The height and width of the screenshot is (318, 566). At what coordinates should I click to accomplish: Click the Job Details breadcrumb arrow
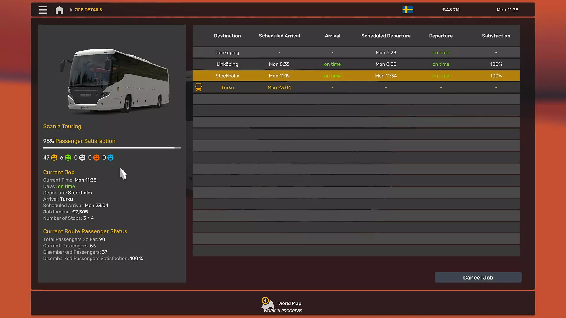pos(71,10)
